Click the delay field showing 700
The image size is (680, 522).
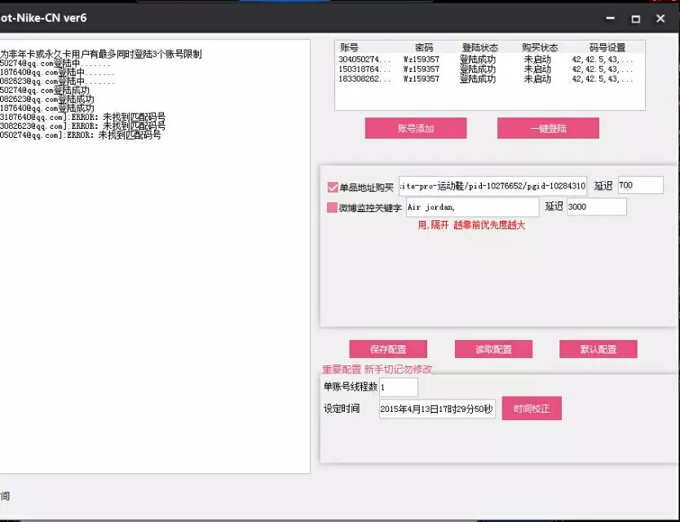640,186
